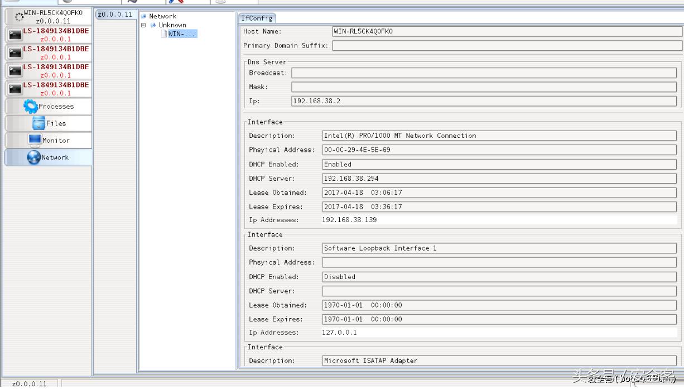Select the z0.0.0.11 session tab
The image size is (684, 389).
[115, 15]
